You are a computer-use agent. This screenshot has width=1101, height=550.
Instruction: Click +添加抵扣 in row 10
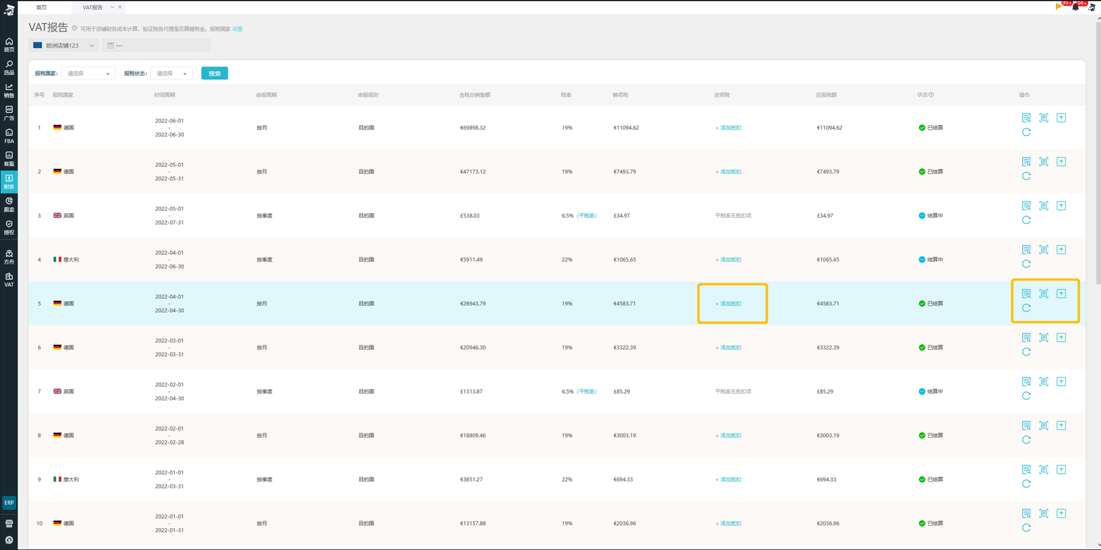coord(728,524)
